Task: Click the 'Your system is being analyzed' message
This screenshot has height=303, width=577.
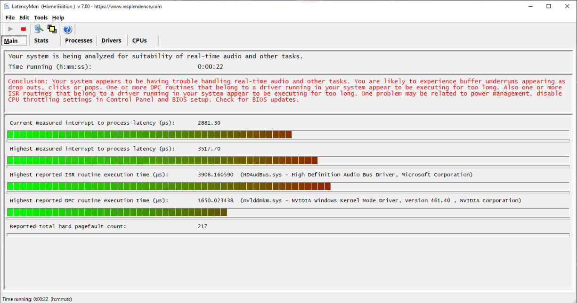Action: click(155, 56)
